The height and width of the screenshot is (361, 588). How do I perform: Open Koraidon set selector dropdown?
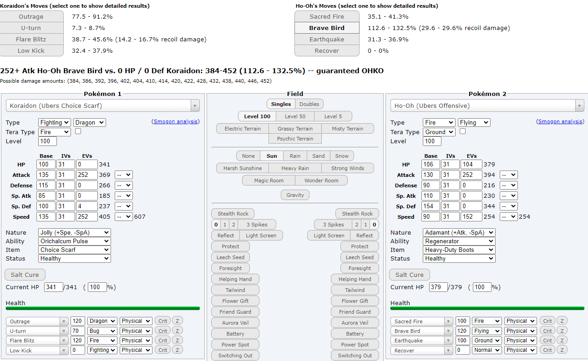(x=103, y=105)
